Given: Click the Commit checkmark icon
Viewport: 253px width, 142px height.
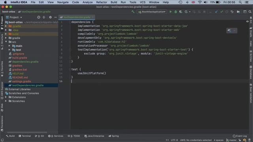Looking at the screenshot, I should (221, 12).
